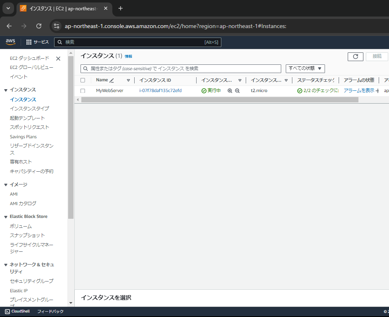Open リザーブドインスタンス in sidebar
The height and width of the screenshot is (317, 389).
(32, 149)
